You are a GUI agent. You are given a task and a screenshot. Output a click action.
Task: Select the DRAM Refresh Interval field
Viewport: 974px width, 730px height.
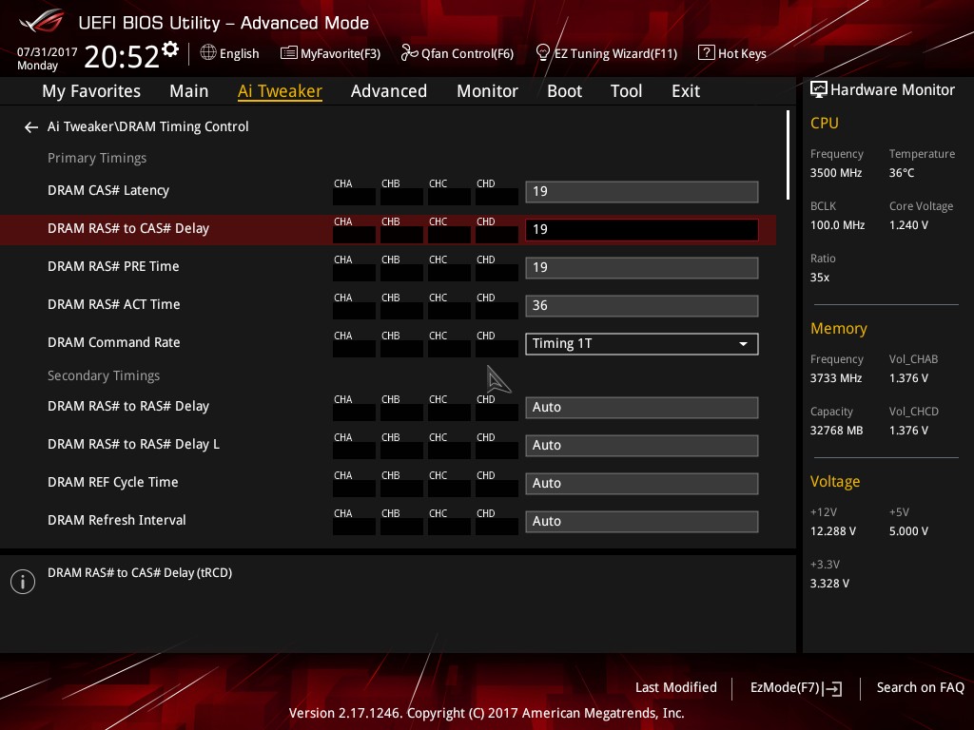[x=641, y=521]
